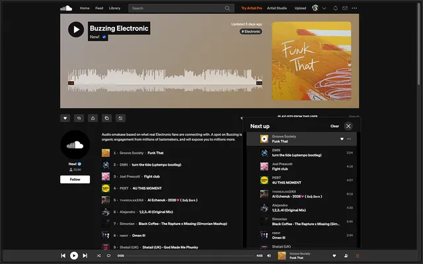Repost the playlist
This screenshot has width=423, height=264.
click(79, 118)
